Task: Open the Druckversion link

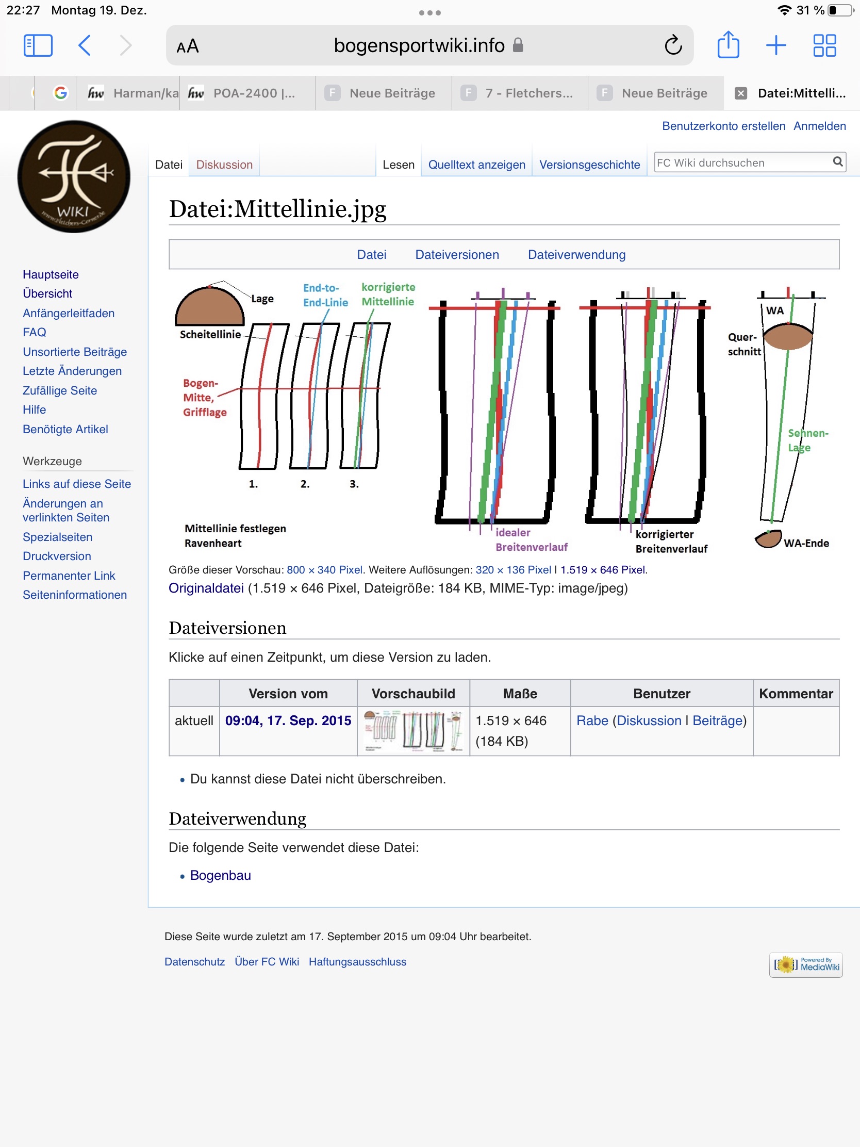Action: [x=57, y=556]
